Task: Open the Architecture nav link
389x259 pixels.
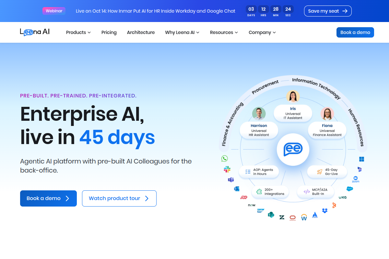Action: [141, 32]
